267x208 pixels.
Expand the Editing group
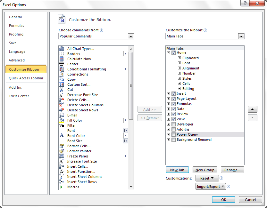(x=179, y=89)
